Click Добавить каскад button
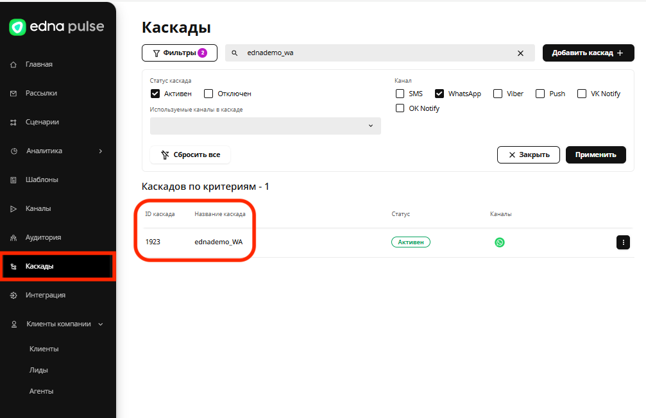The height and width of the screenshot is (418, 646). [588, 53]
